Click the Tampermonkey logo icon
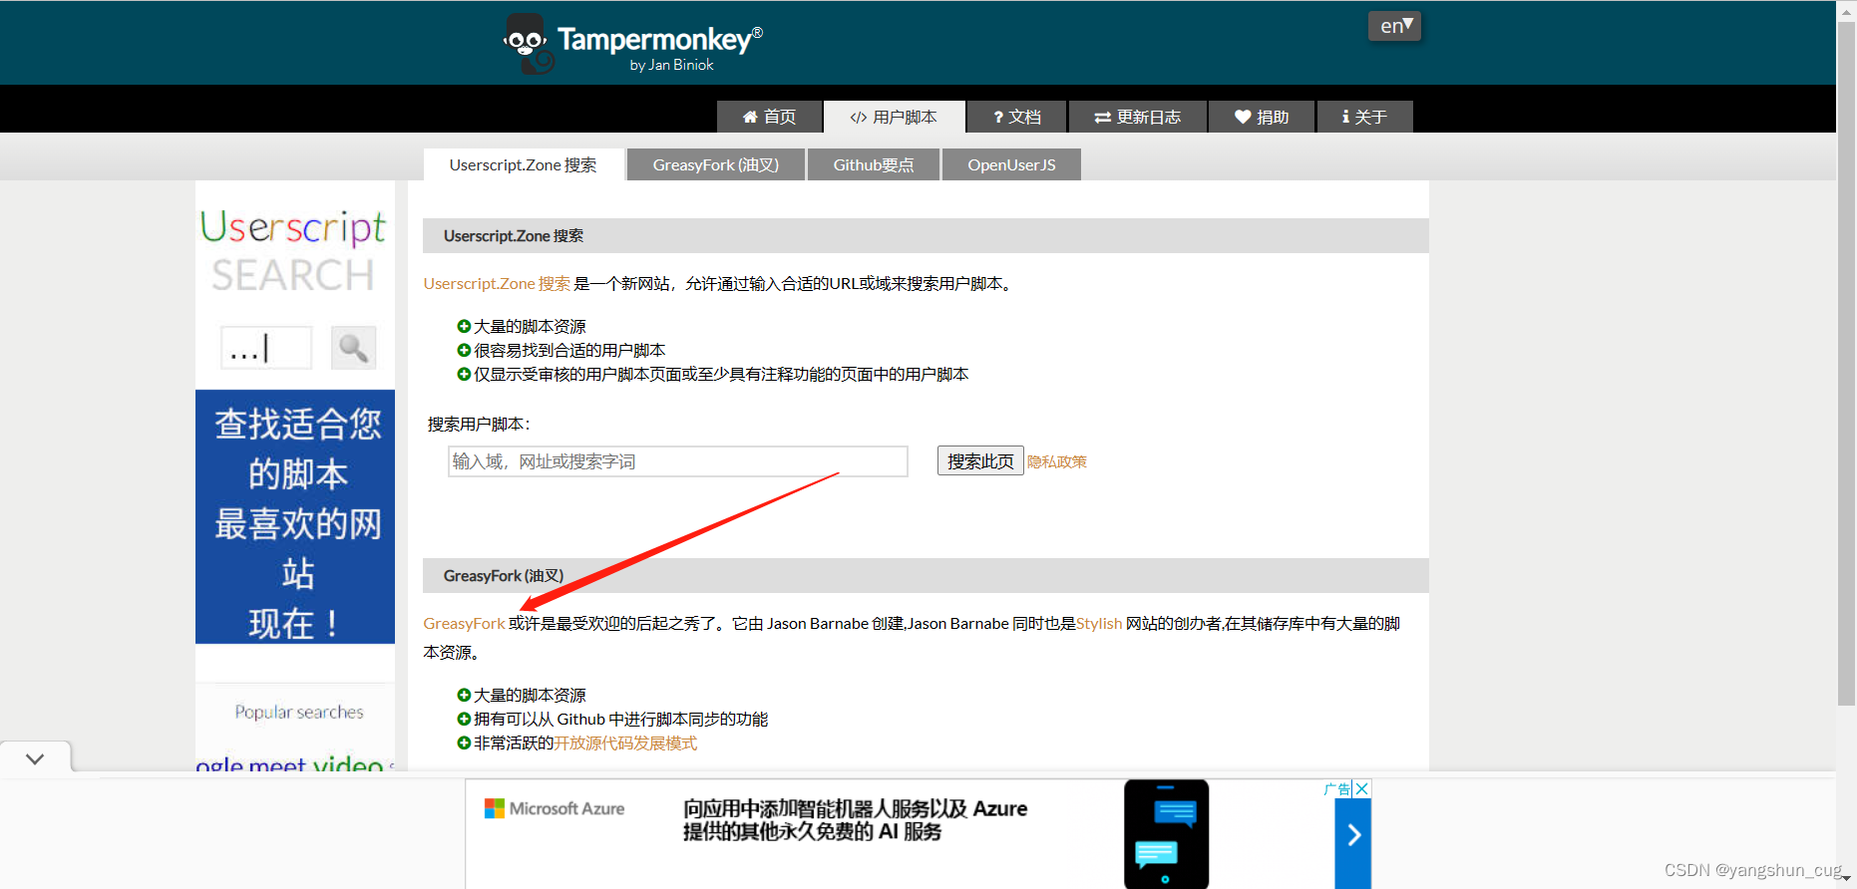The height and width of the screenshot is (889, 1857). (x=528, y=44)
